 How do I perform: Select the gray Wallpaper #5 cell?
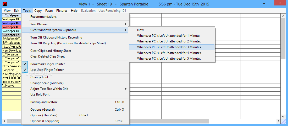tap(12, 35)
